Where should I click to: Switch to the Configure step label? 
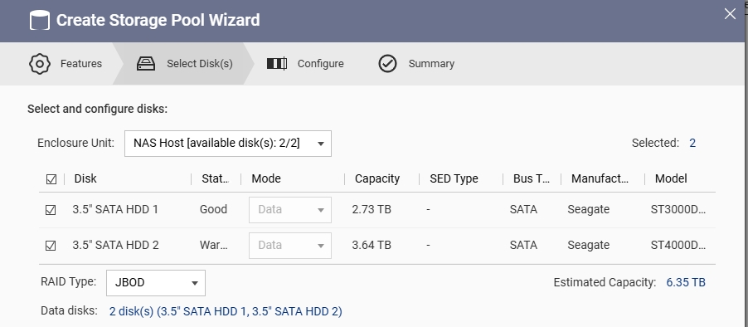coord(321,63)
